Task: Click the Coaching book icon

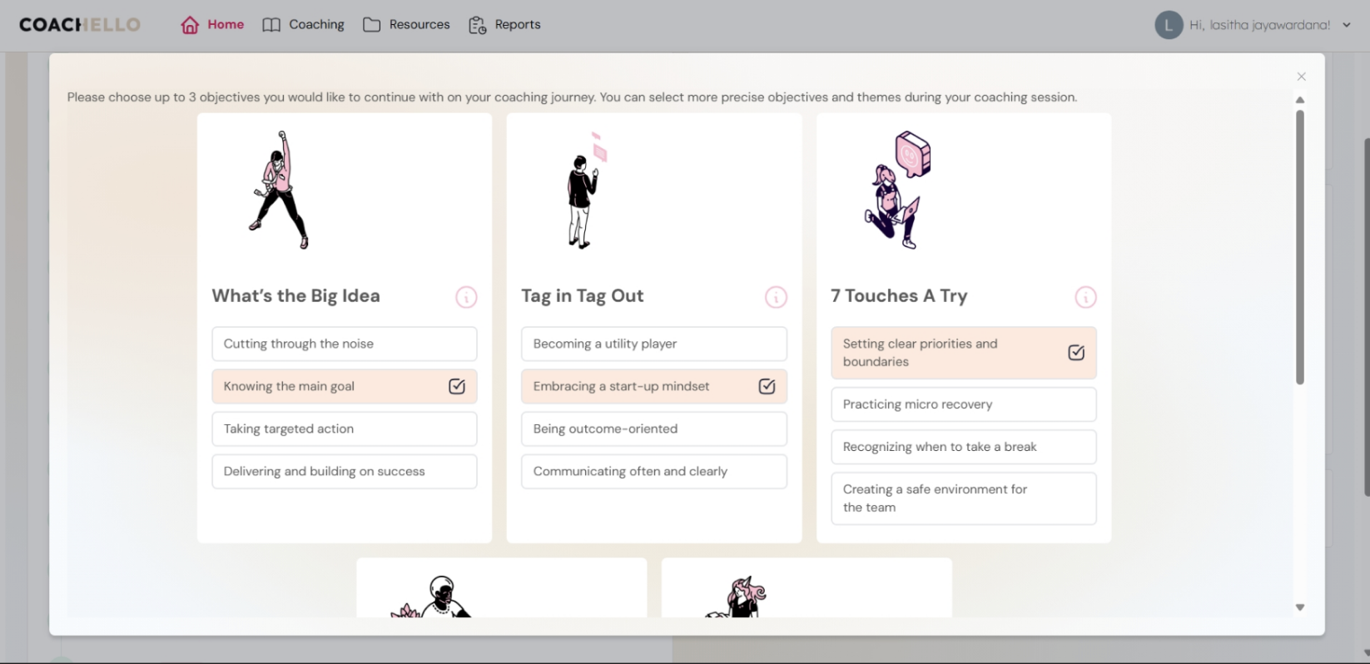Action: tap(271, 25)
